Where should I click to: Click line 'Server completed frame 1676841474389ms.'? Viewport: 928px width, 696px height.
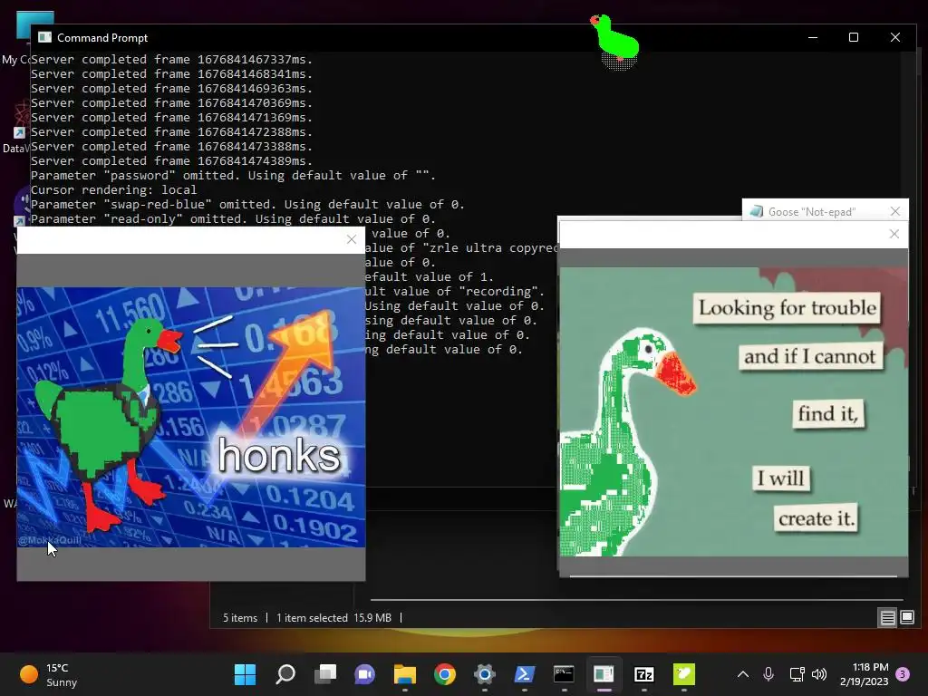(x=171, y=161)
